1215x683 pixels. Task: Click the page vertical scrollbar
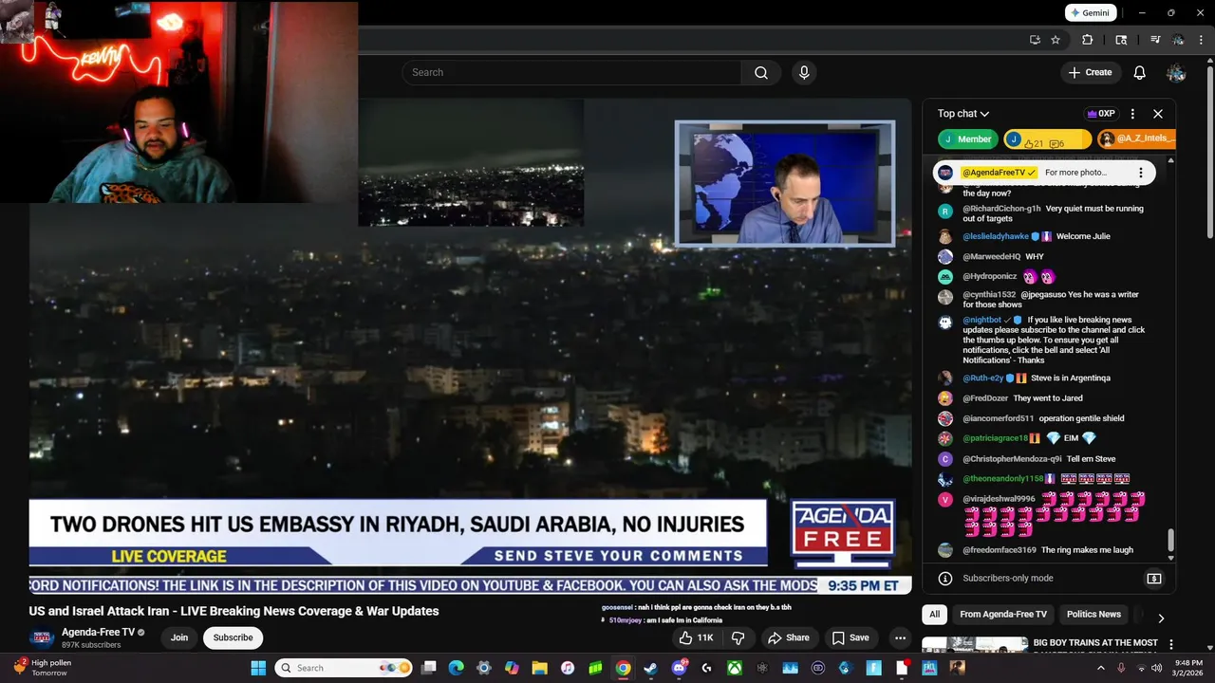point(1210,150)
